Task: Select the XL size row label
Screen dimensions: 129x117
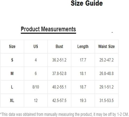Action: coord(12,101)
